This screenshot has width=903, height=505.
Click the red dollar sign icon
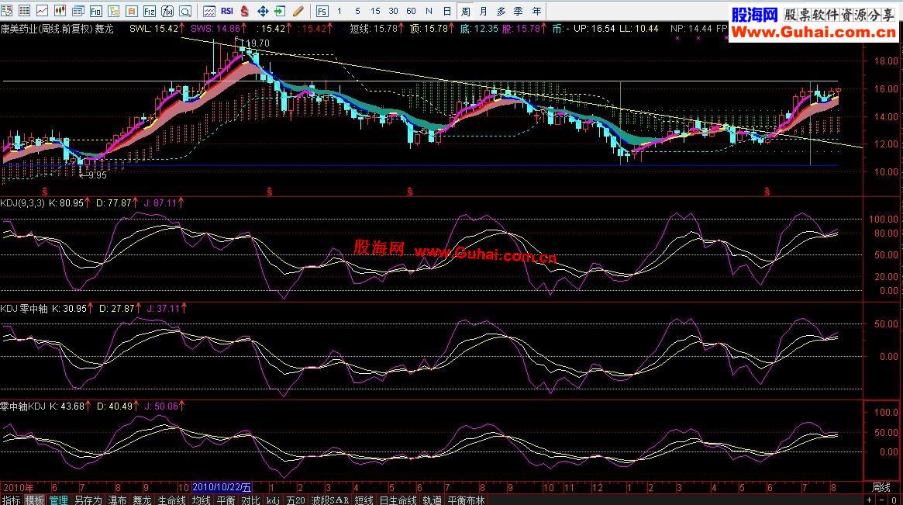coord(245,10)
